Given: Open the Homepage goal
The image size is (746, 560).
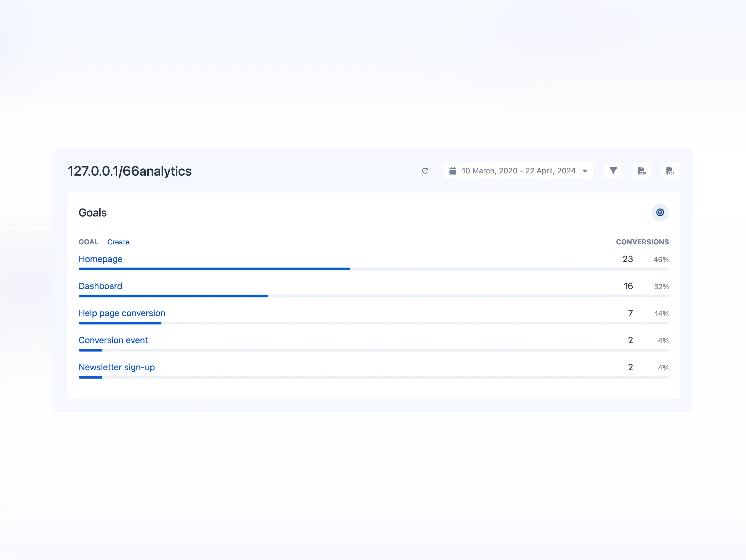Looking at the screenshot, I should (x=100, y=259).
